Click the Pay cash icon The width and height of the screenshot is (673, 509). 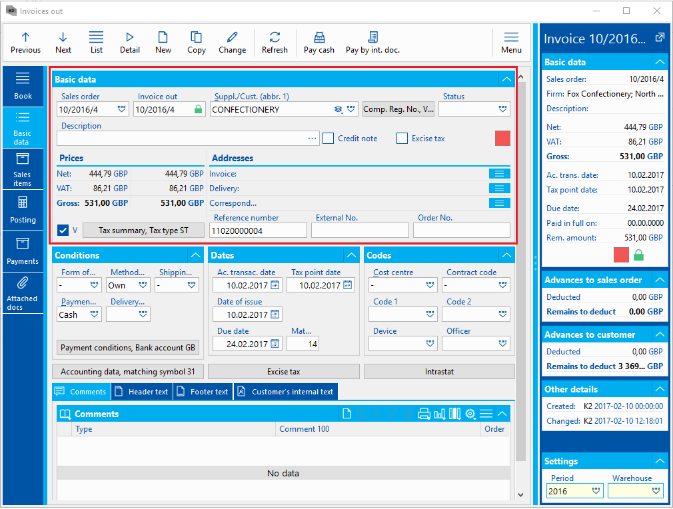319,37
